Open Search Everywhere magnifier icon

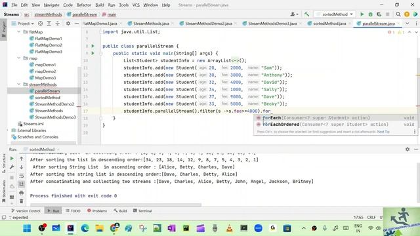point(398,14)
